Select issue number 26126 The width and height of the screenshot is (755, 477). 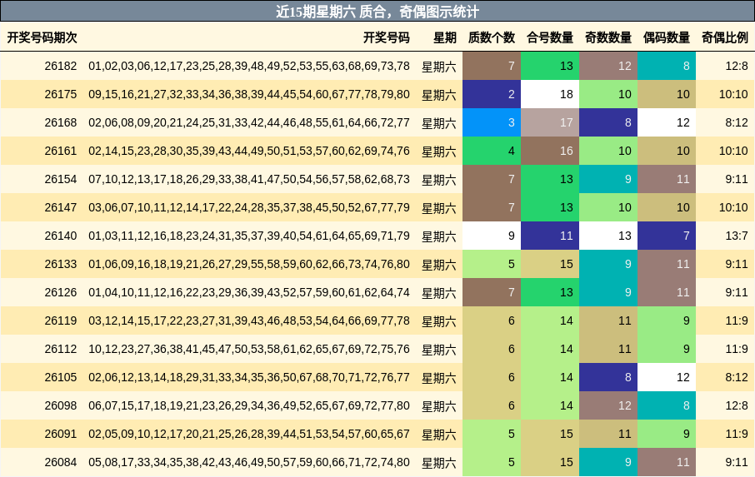click(x=61, y=292)
